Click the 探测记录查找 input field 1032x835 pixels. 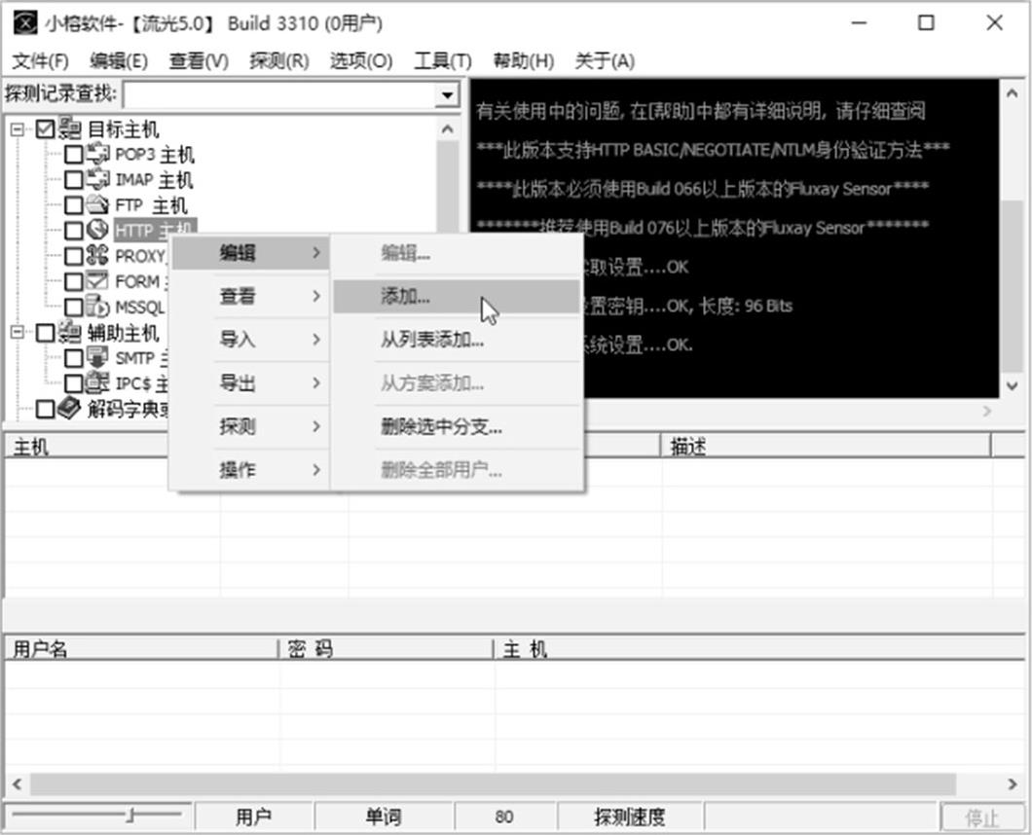[x=280, y=94]
